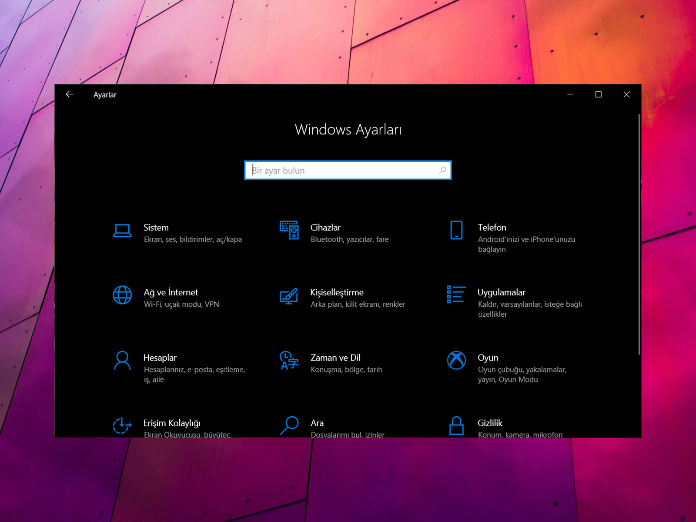Click the search magnifier in the search box
696x522 pixels.
(442, 170)
